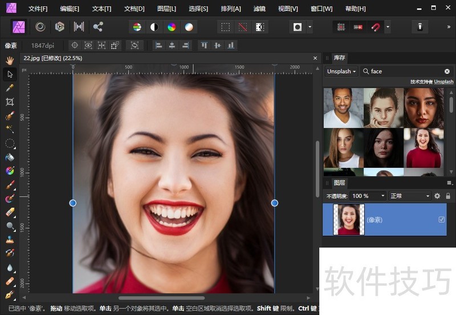The height and width of the screenshot is (315, 456).
Task: Toggle visibility checkbox of 像素 layer
Action: [x=441, y=219]
